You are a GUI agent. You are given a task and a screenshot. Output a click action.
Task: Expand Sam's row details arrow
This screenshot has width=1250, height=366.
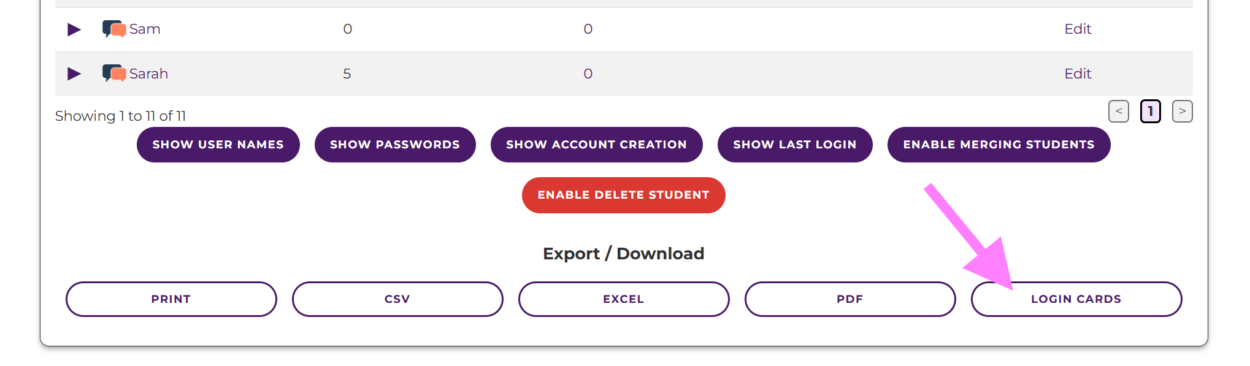tap(74, 29)
